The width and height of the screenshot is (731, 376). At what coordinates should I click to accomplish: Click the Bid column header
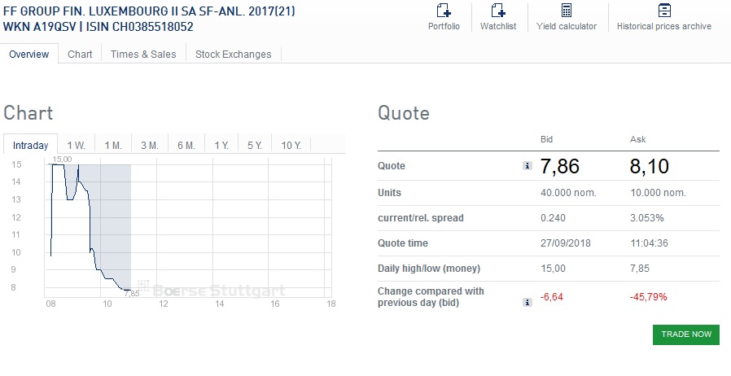(546, 139)
